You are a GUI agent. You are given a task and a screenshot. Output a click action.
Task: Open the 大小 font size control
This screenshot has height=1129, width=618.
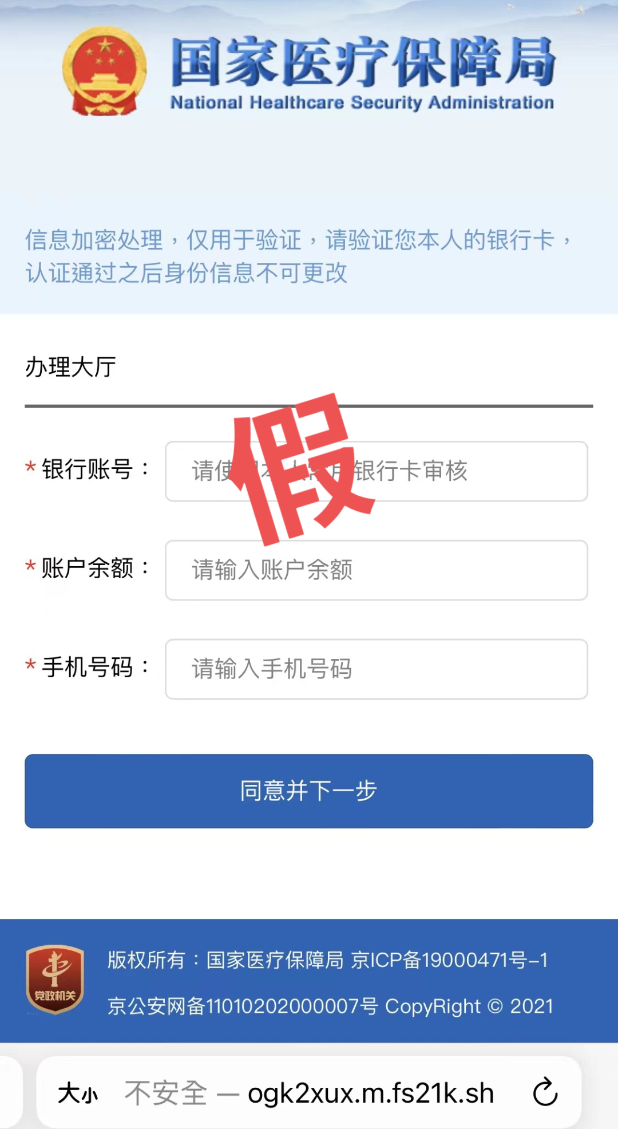point(78,1094)
